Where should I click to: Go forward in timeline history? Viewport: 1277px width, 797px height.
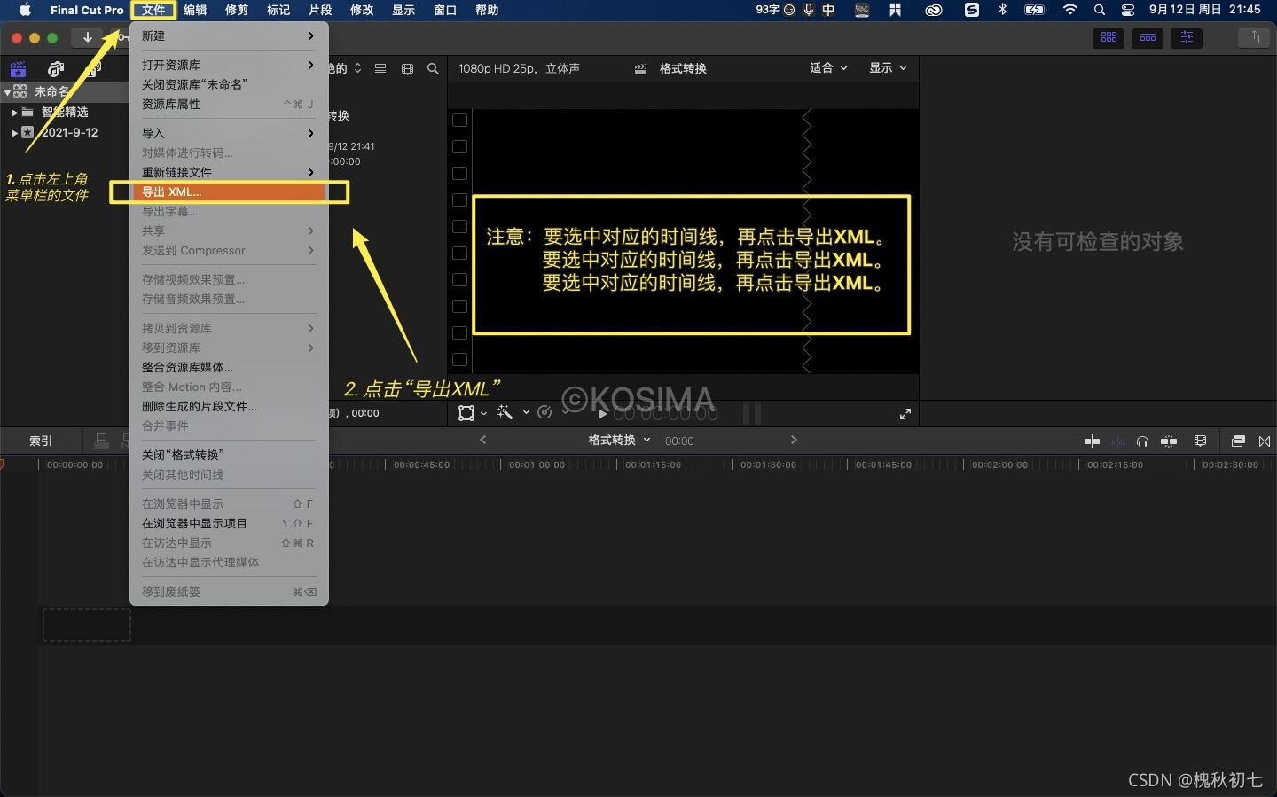click(x=794, y=440)
